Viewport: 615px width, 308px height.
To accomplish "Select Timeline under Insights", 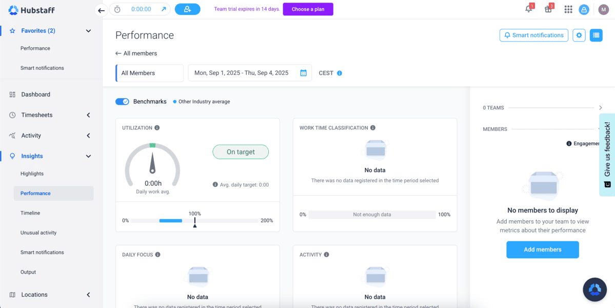I will 30,213.
